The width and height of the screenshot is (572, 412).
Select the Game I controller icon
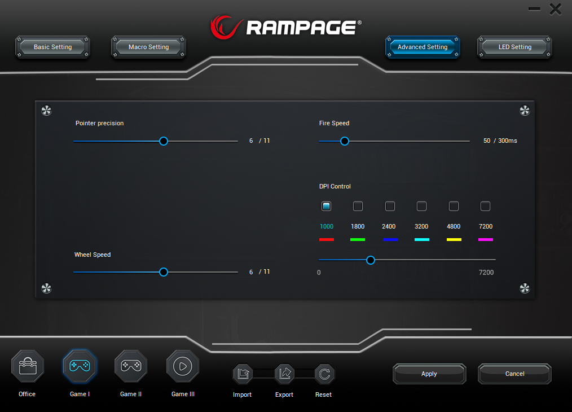(x=80, y=366)
